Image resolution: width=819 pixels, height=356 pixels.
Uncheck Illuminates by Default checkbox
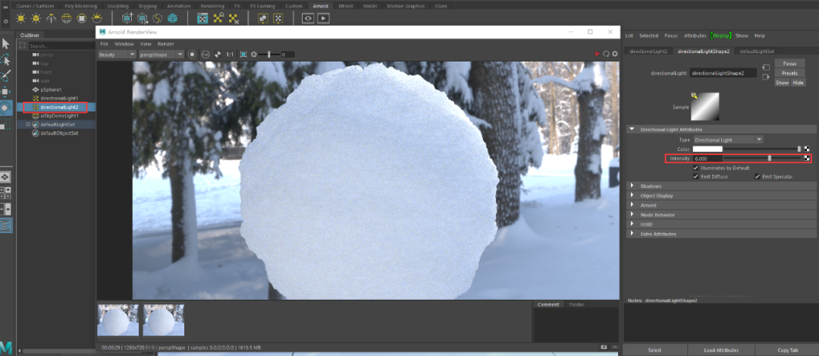696,168
